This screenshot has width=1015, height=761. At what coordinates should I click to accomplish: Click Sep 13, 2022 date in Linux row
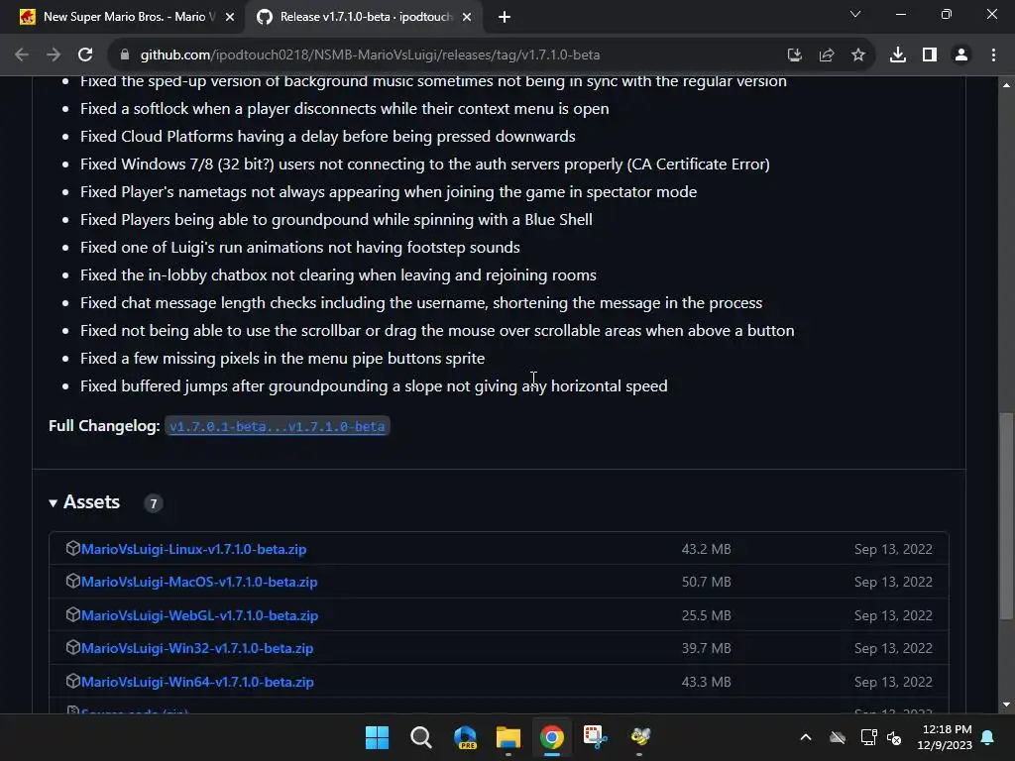click(893, 549)
